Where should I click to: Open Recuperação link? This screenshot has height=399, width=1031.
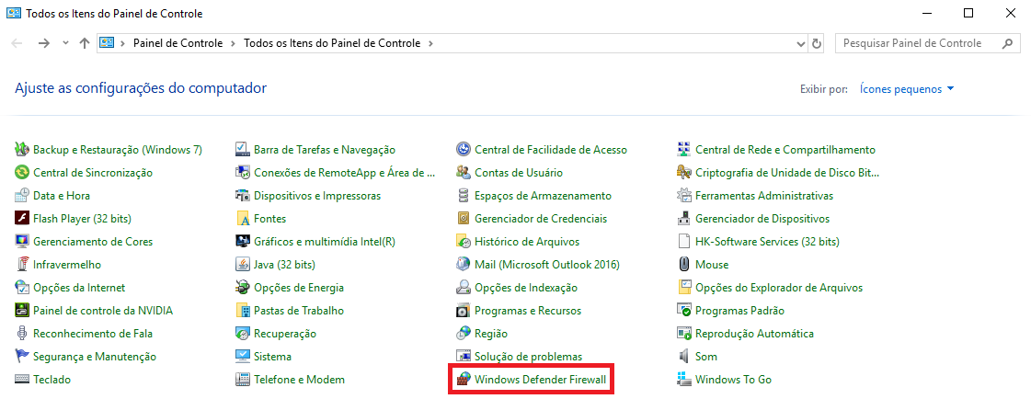pos(285,334)
